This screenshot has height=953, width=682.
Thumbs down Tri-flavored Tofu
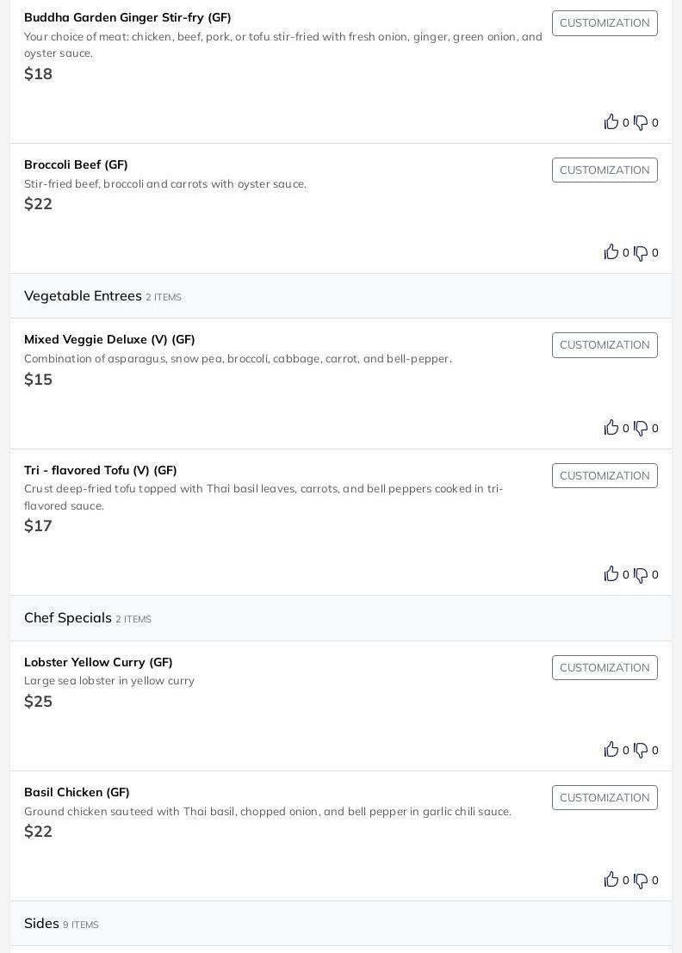[641, 574]
